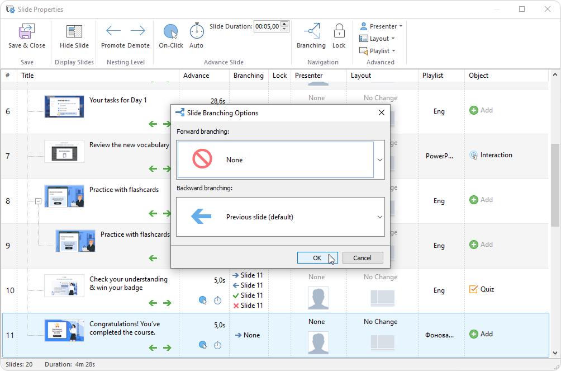Cancel the Slide Branching Options dialog
Image resolution: width=561 pixels, height=371 pixels.
click(362, 258)
